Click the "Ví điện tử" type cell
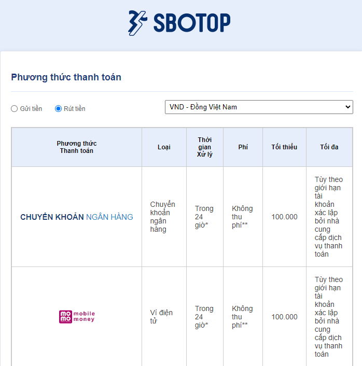The image size is (362, 366). point(162,317)
